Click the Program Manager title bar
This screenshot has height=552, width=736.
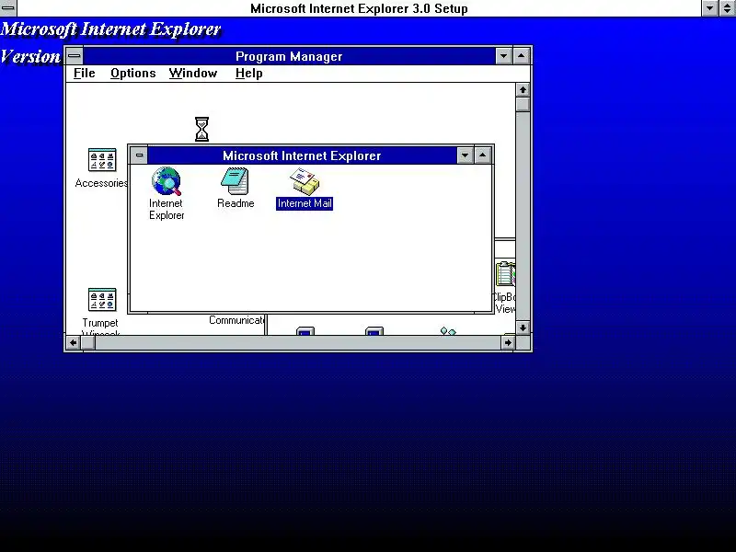tap(289, 56)
